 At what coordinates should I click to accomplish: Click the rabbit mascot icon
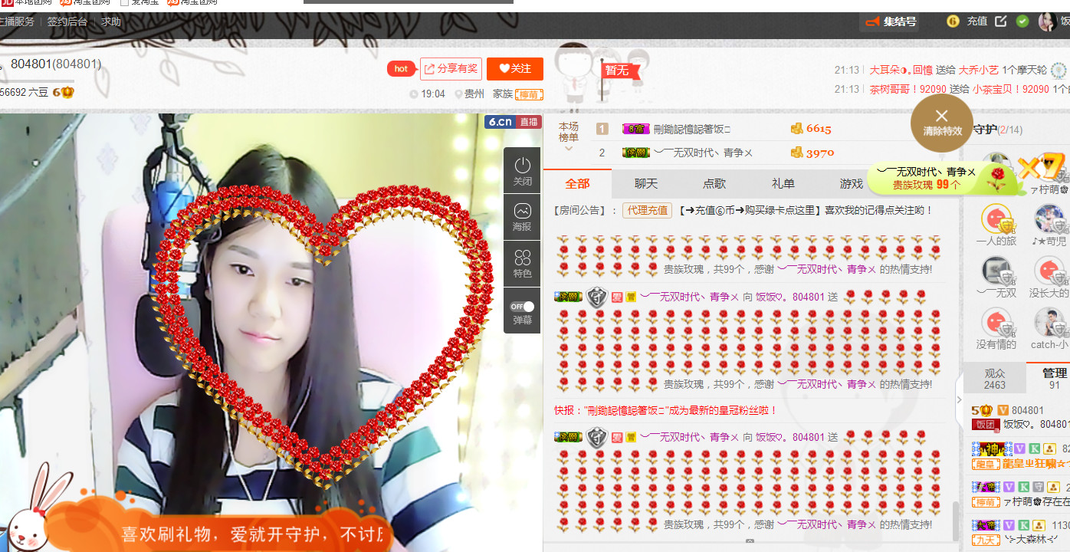[31, 509]
